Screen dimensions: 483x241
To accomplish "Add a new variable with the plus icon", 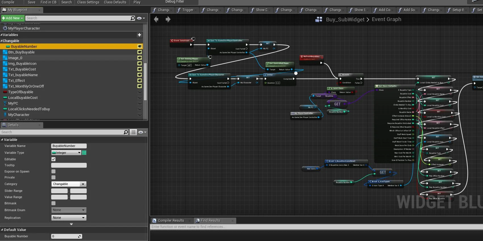I will pyautogui.click(x=139, y=35).
